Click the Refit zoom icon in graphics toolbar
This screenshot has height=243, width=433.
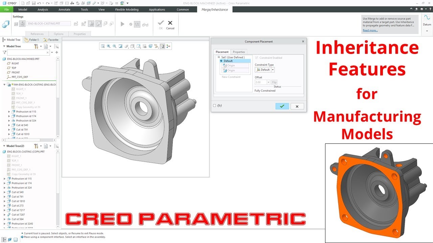pyautogui.click(x=103, y=46)
